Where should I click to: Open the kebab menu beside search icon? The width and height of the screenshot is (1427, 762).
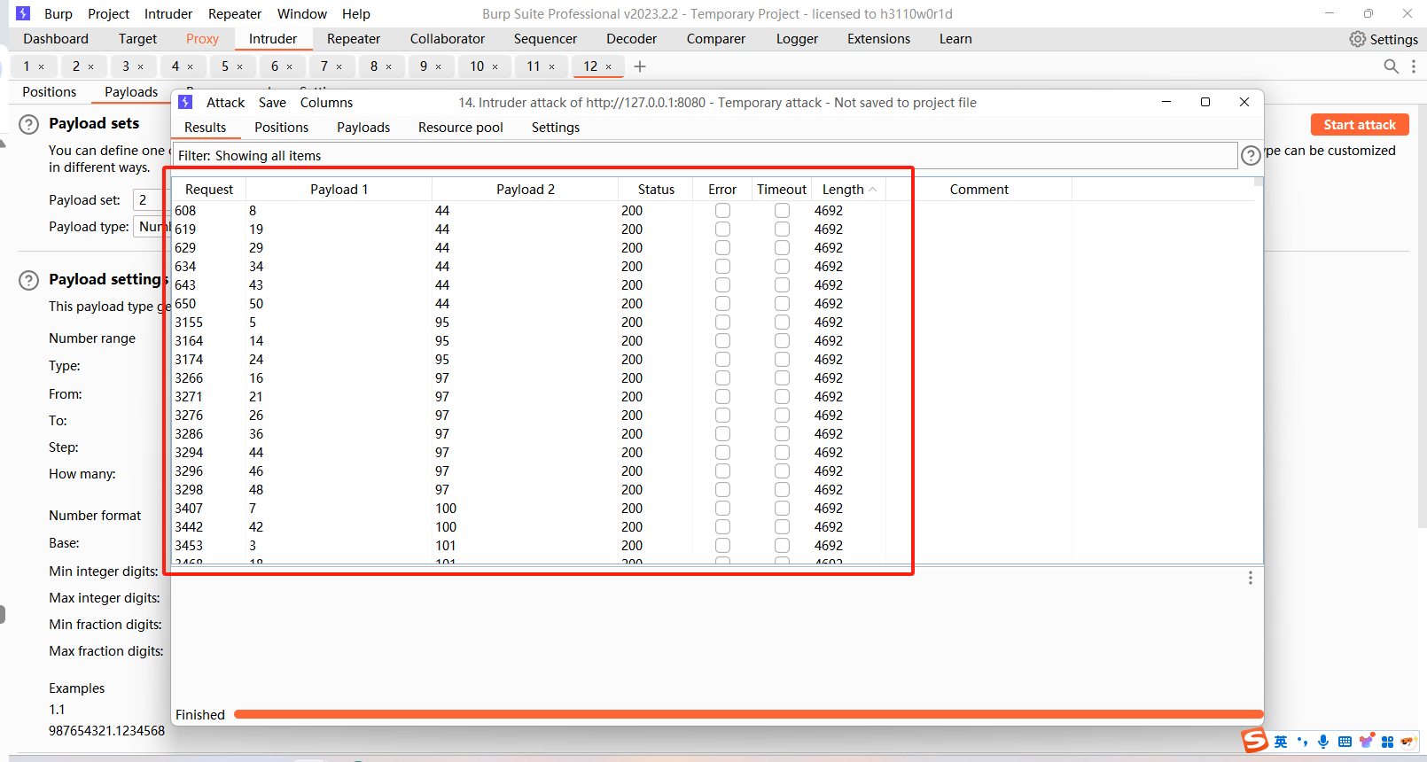coord(1414,66)
